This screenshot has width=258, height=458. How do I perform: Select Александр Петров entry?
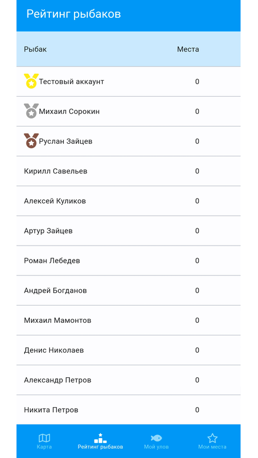(x=128, y=380)
